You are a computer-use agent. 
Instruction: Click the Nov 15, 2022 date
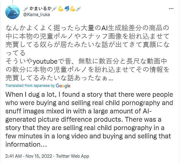coord(39,156)
